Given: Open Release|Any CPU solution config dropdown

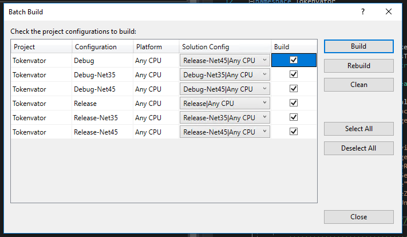Looking at the screenshot, I should point(225,103).
